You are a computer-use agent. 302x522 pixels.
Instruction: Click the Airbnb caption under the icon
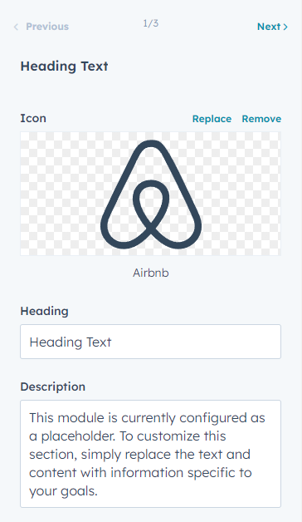pos(151,273)
